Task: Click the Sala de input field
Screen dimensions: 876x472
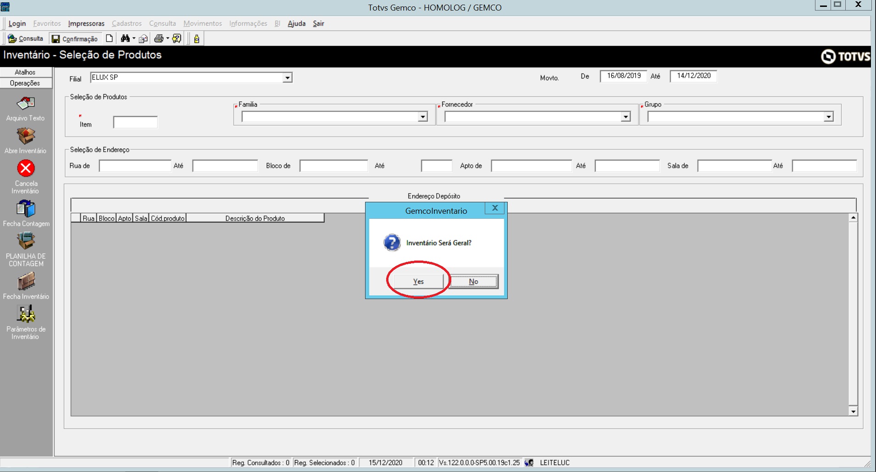Action: 734,166
